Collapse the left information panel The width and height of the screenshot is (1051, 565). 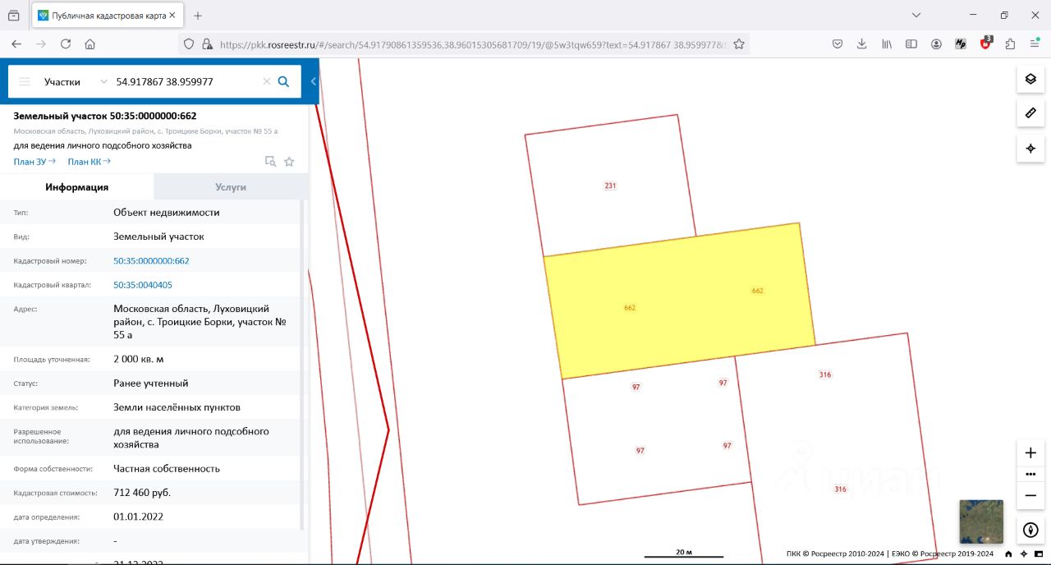tap(313, 81)
